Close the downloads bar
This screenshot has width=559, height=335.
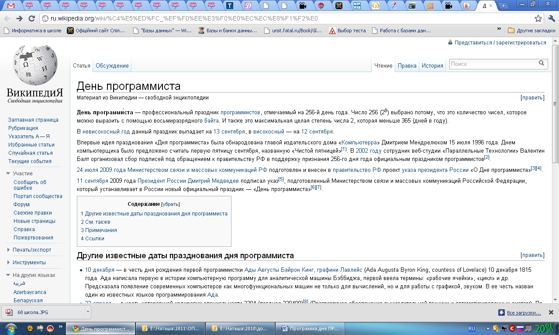point(551,312)
